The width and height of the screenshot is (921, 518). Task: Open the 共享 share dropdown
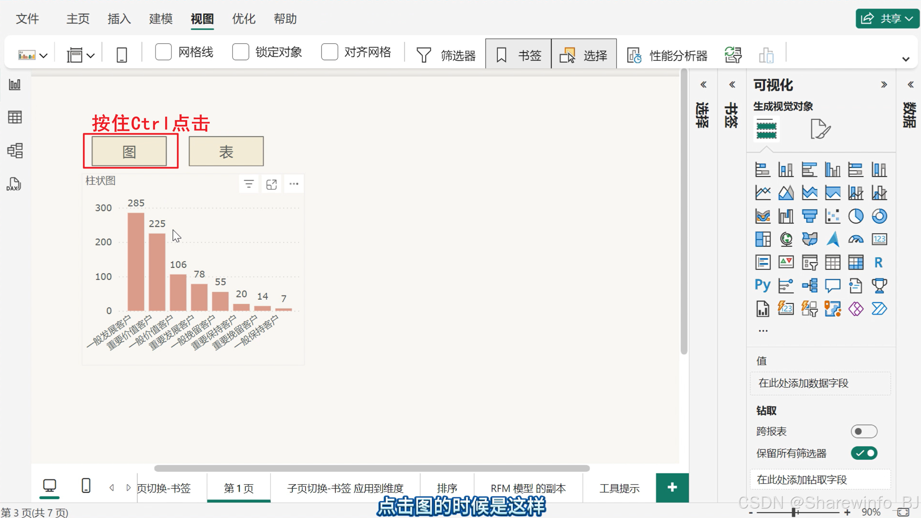click(x=887, y=18)
